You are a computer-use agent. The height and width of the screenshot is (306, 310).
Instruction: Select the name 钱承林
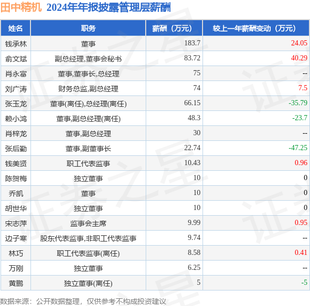[16, 44]
